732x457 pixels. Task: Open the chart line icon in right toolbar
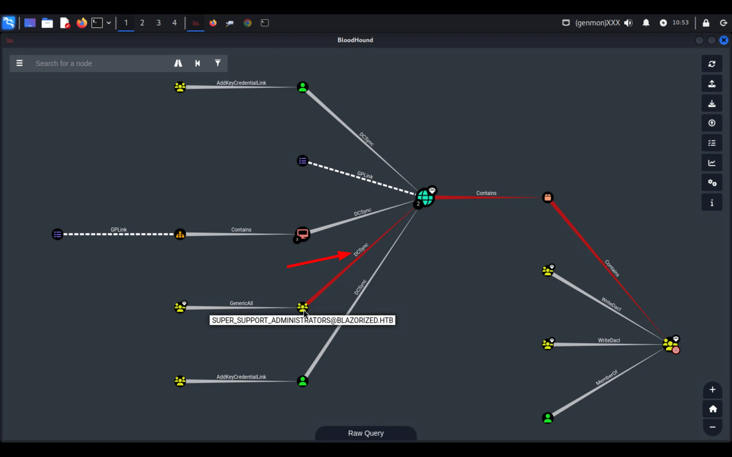[712, 163]
